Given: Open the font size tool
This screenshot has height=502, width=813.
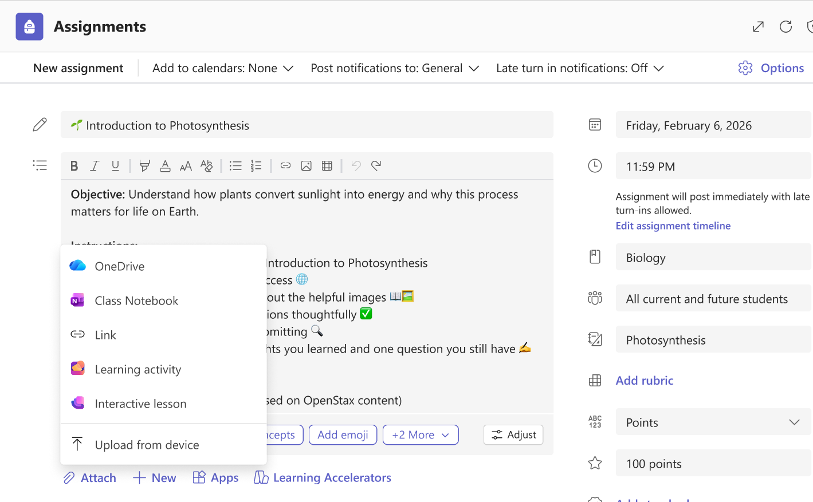Looking at the screenshot, I should coord(186,166).
